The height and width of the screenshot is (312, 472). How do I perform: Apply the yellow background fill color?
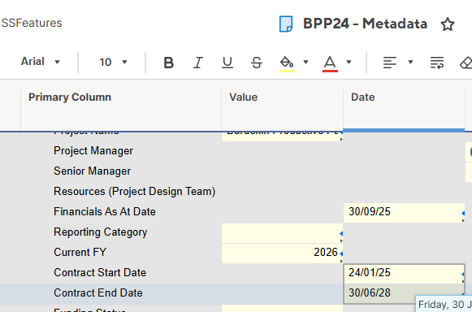287,63
